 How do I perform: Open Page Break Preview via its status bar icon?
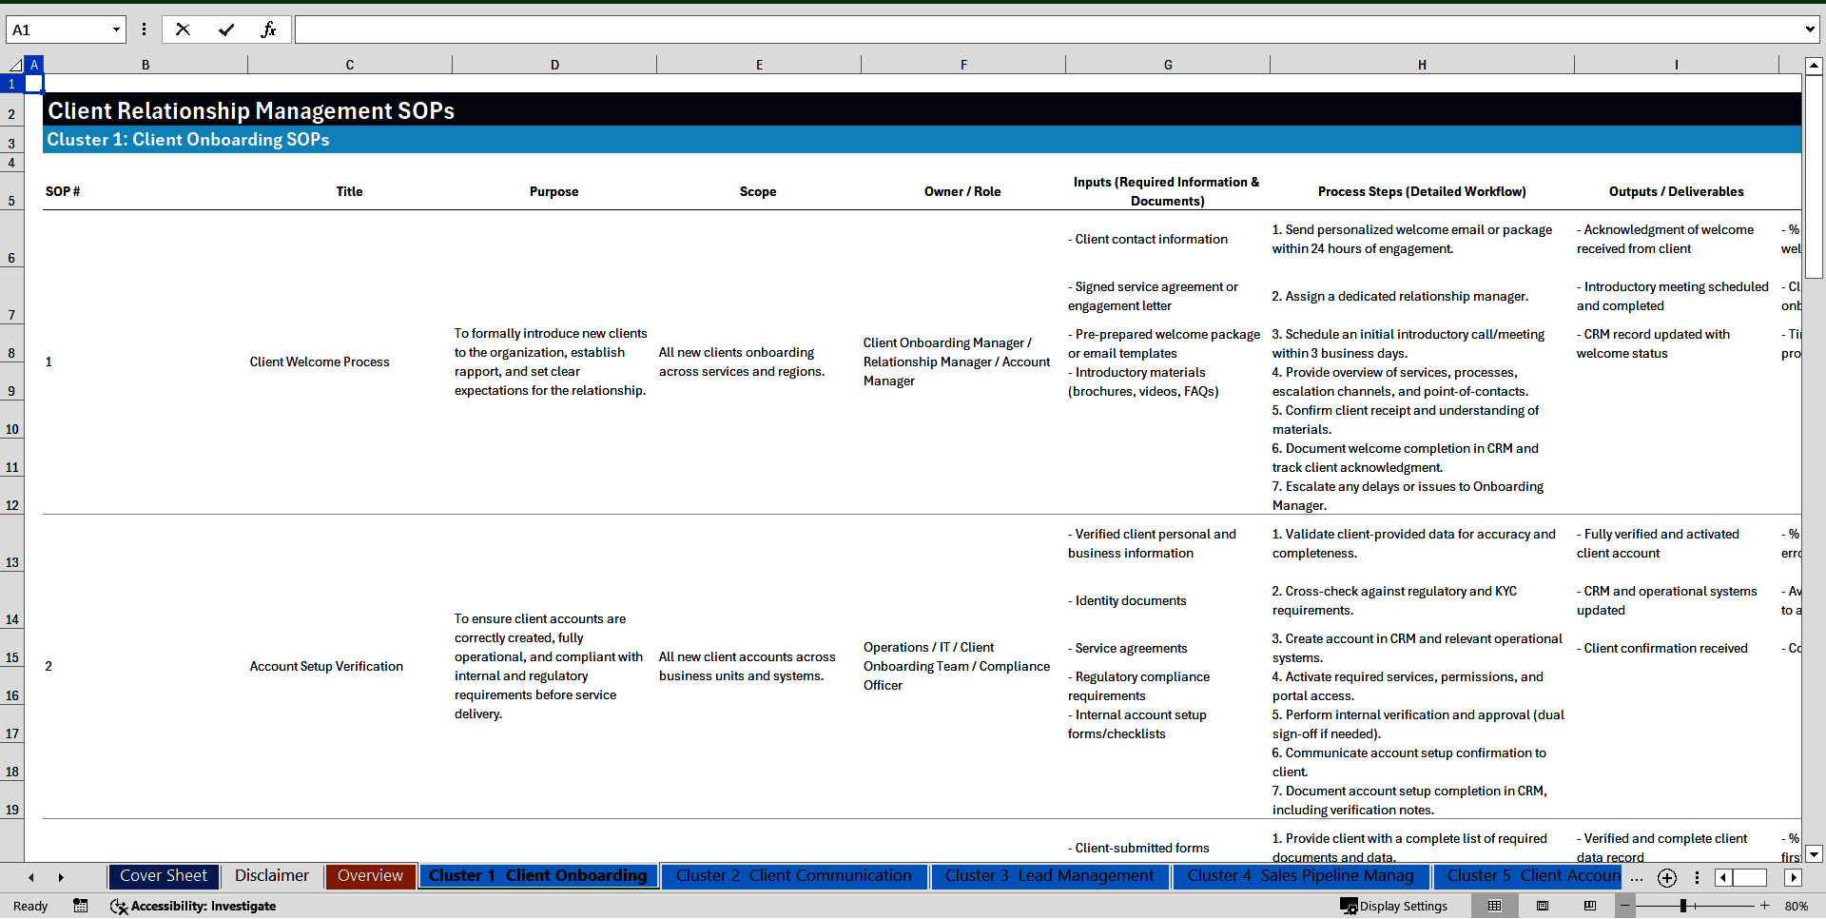click(1591, 906)
